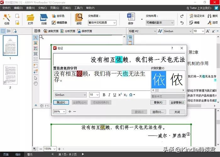The width and height of the screenshot is (220, 157).
Task: Open the 区域(E) menu
Action: coord(67,8)
